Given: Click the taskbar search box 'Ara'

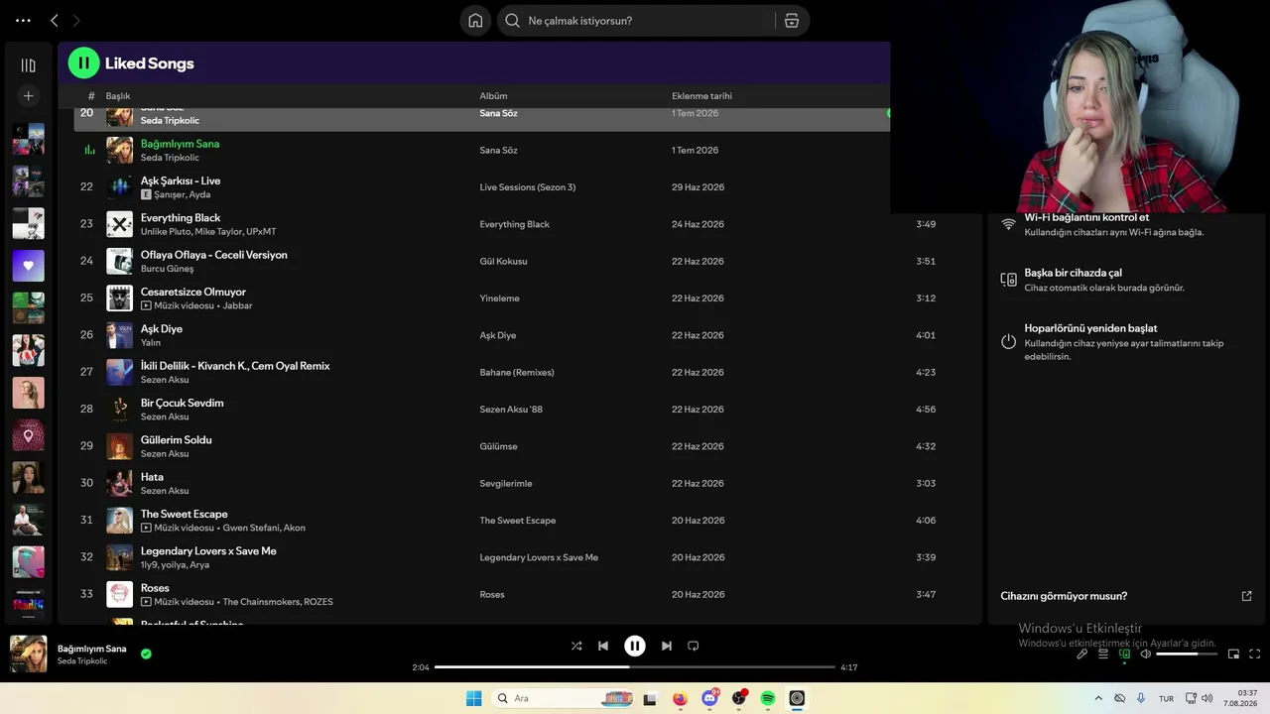Looking at the screenshot, I should (564, 698).
